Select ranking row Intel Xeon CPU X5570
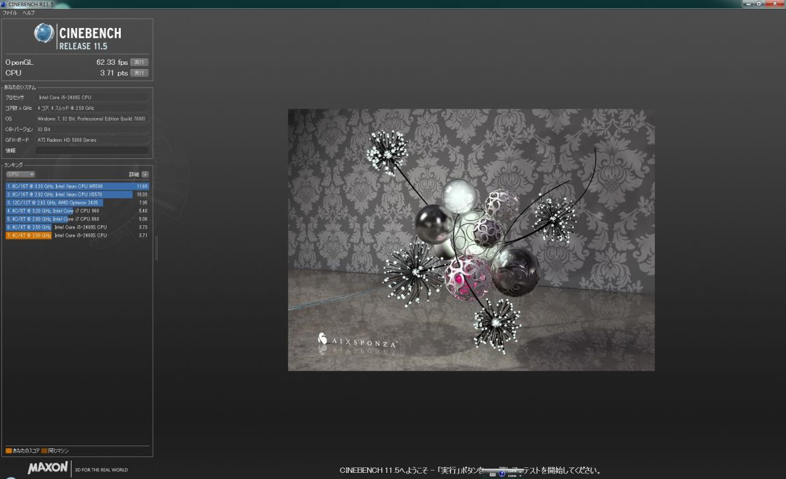The width and height of the screenshot is (786, 479). 77,194
